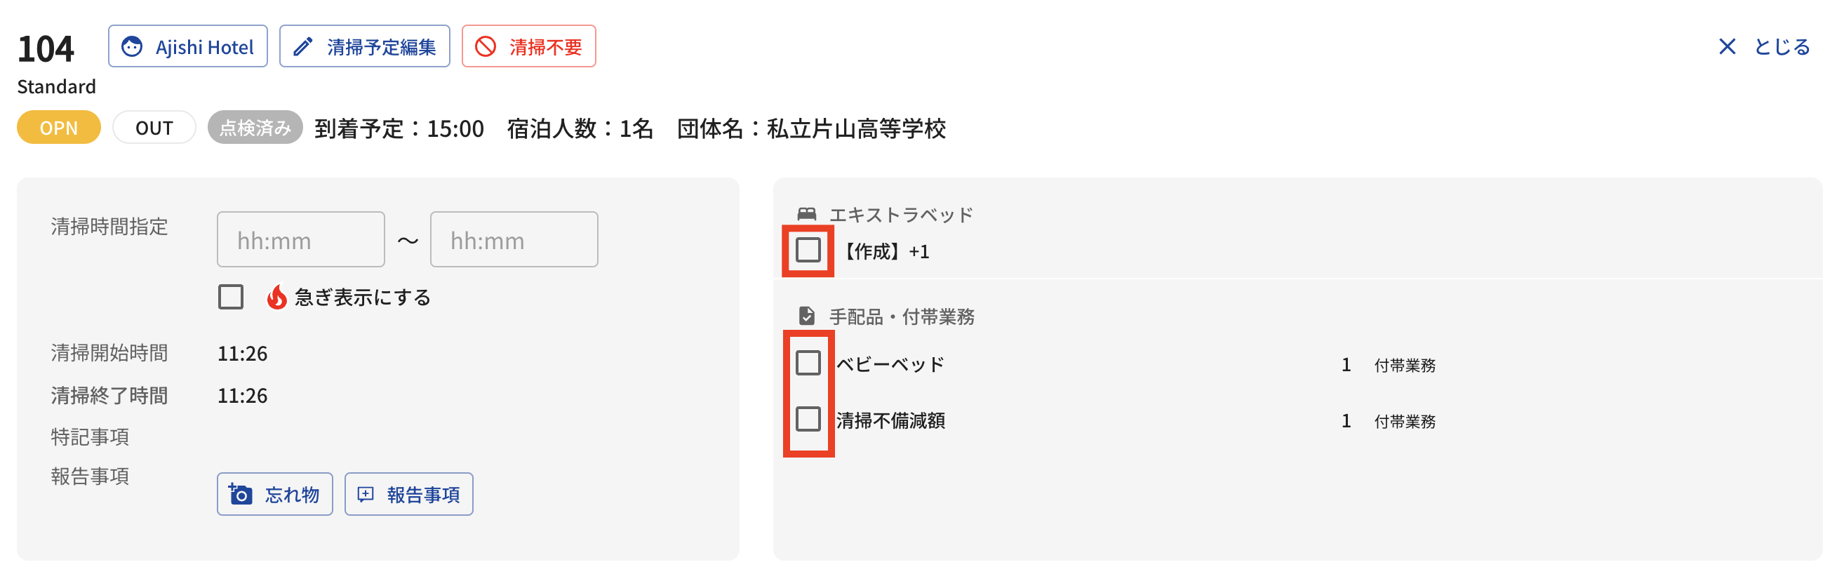Click the add-comment icon for 報告事項
1844x567 pixels.
(x=366, y=494)
